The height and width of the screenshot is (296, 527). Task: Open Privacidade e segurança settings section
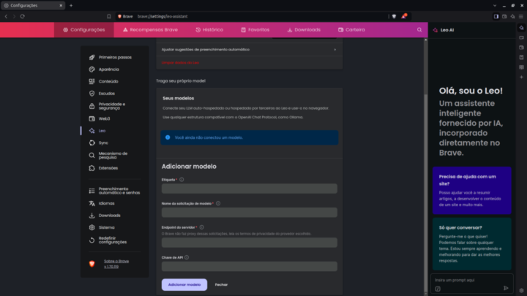tap(112, 106)
